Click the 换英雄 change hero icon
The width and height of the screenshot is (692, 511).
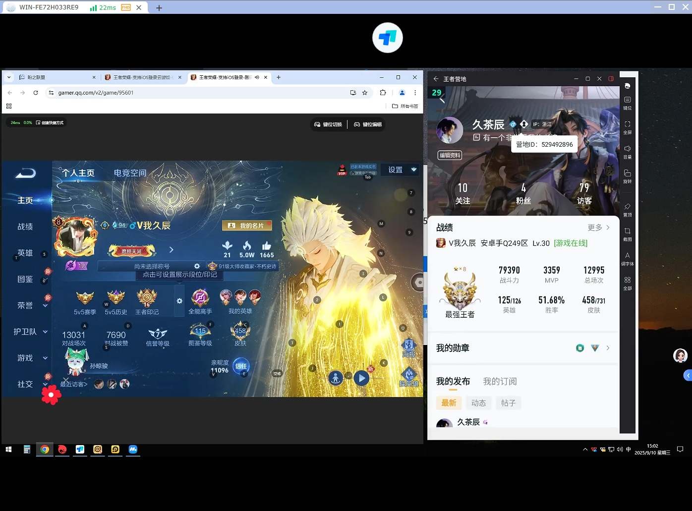click(x=408, y=377)
